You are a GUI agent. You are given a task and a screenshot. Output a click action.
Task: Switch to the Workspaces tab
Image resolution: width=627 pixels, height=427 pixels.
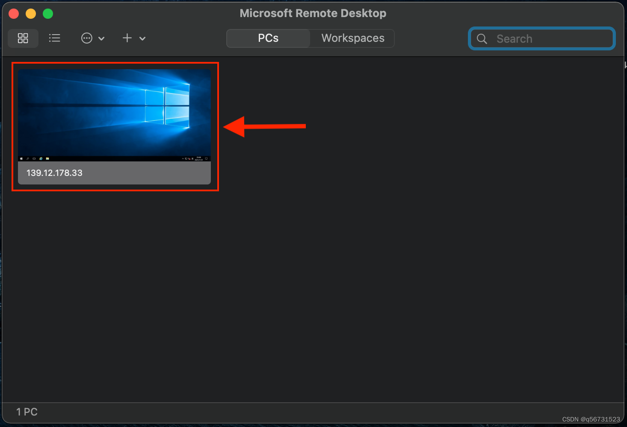[353, 38]
